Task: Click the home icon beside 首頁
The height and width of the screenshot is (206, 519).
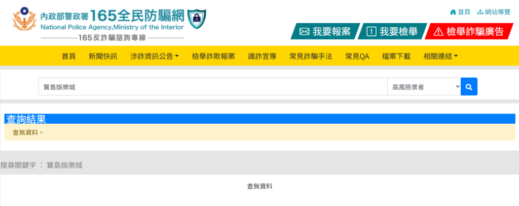Action: (x=453, y=12)
